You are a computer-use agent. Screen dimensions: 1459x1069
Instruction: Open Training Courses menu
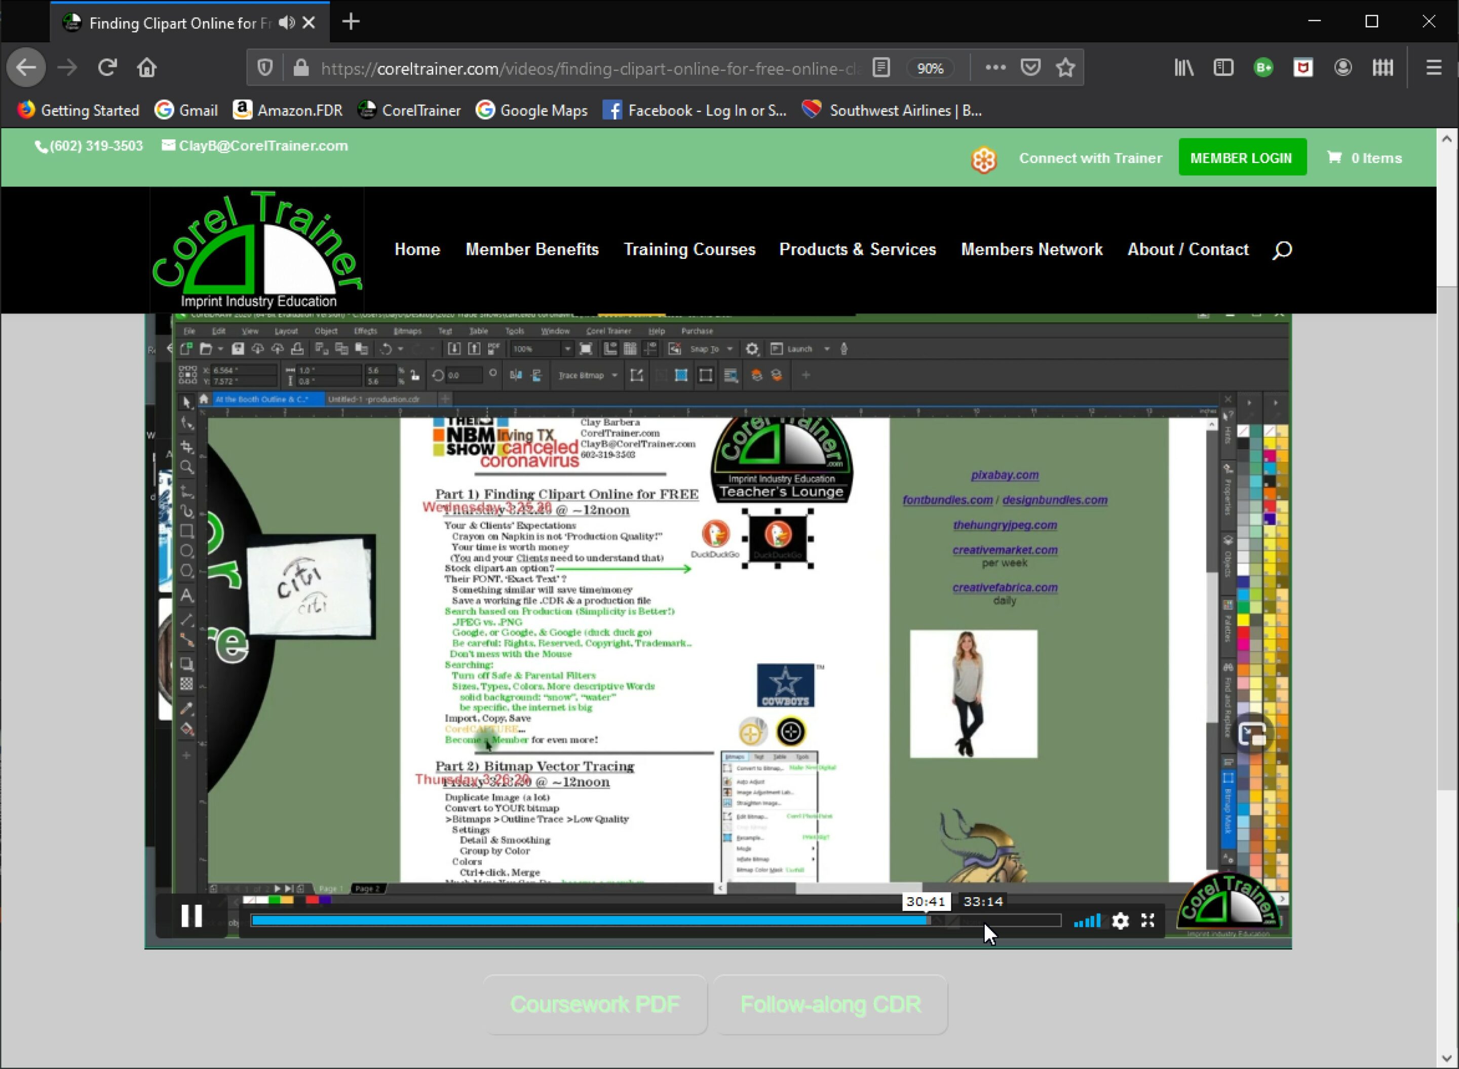tap(689, 250)
